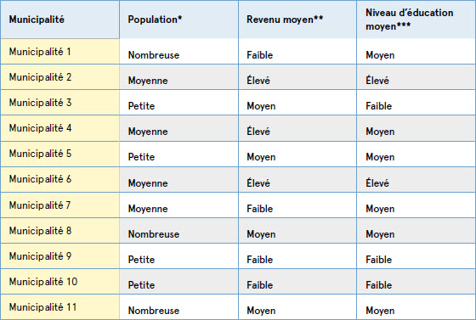476x320 pixels.
Task: Click Faible education cell for Municipalité 3
Action: pos(416,103)
